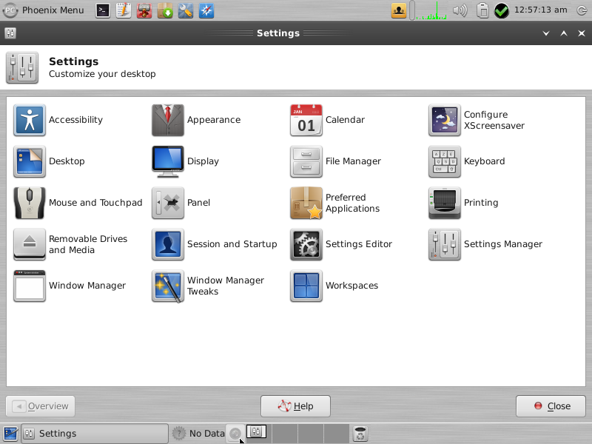592x444 pixels.
Task: Open Preferred Applications
Action: pyautogui.click(x=335, y=203)
